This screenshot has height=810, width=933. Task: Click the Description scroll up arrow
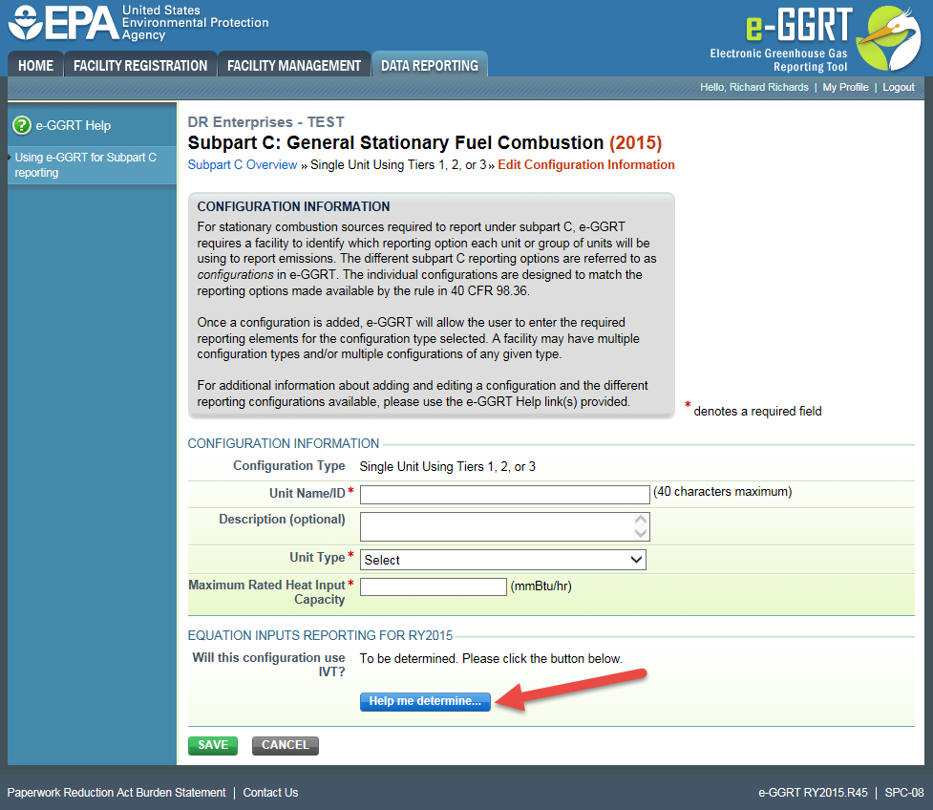pyautogui.click(x=641, y=520)
